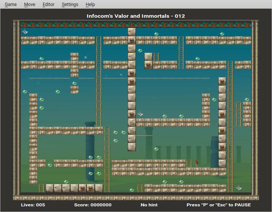Click the tall ladder along the right wall
Image resolution: width=272 pixels, height=212 pixels.
(x=230, y=124)
